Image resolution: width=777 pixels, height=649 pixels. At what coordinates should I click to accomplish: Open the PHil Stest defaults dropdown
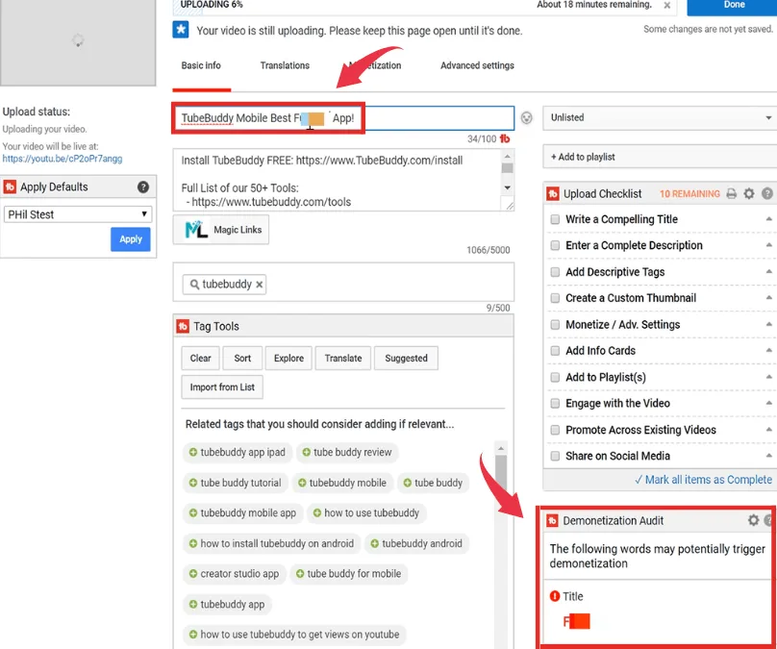pos(78,214)
